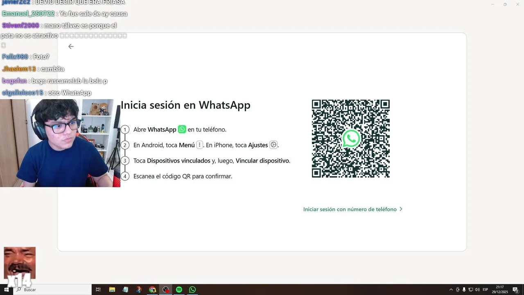524x295 pixels.
Task: Open the clock showing 21:17
Action: [500, 290]
